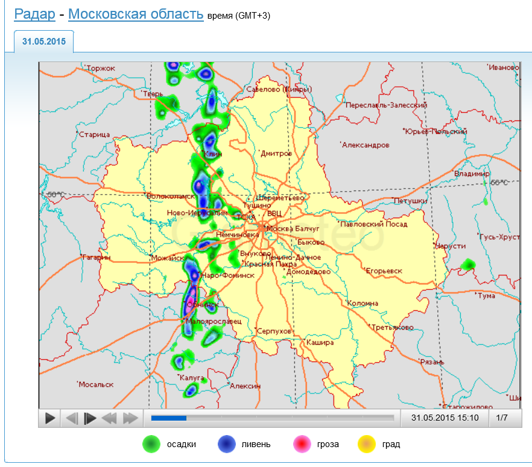Click Коломна city label on the map
The height and width of the screenshot is (467, 532).
point(363,303)
